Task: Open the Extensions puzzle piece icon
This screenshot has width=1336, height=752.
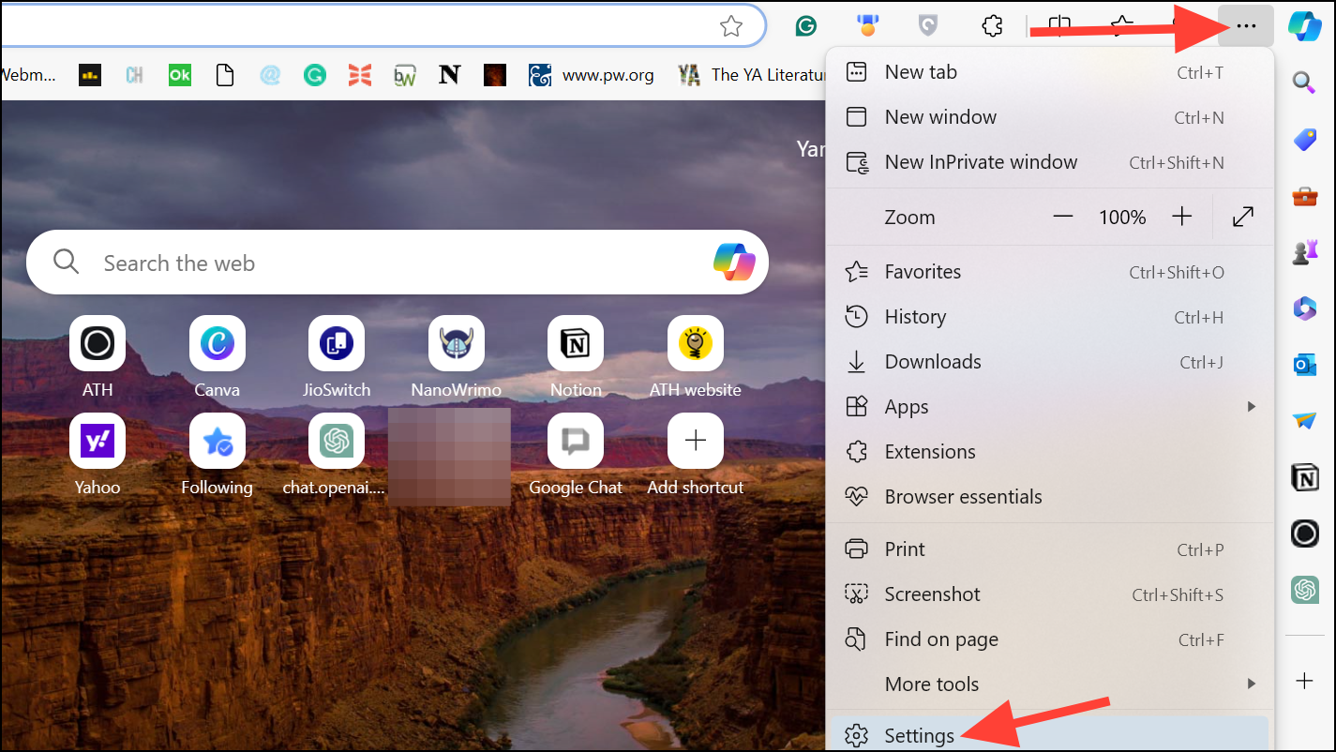Action: point(992,25)
